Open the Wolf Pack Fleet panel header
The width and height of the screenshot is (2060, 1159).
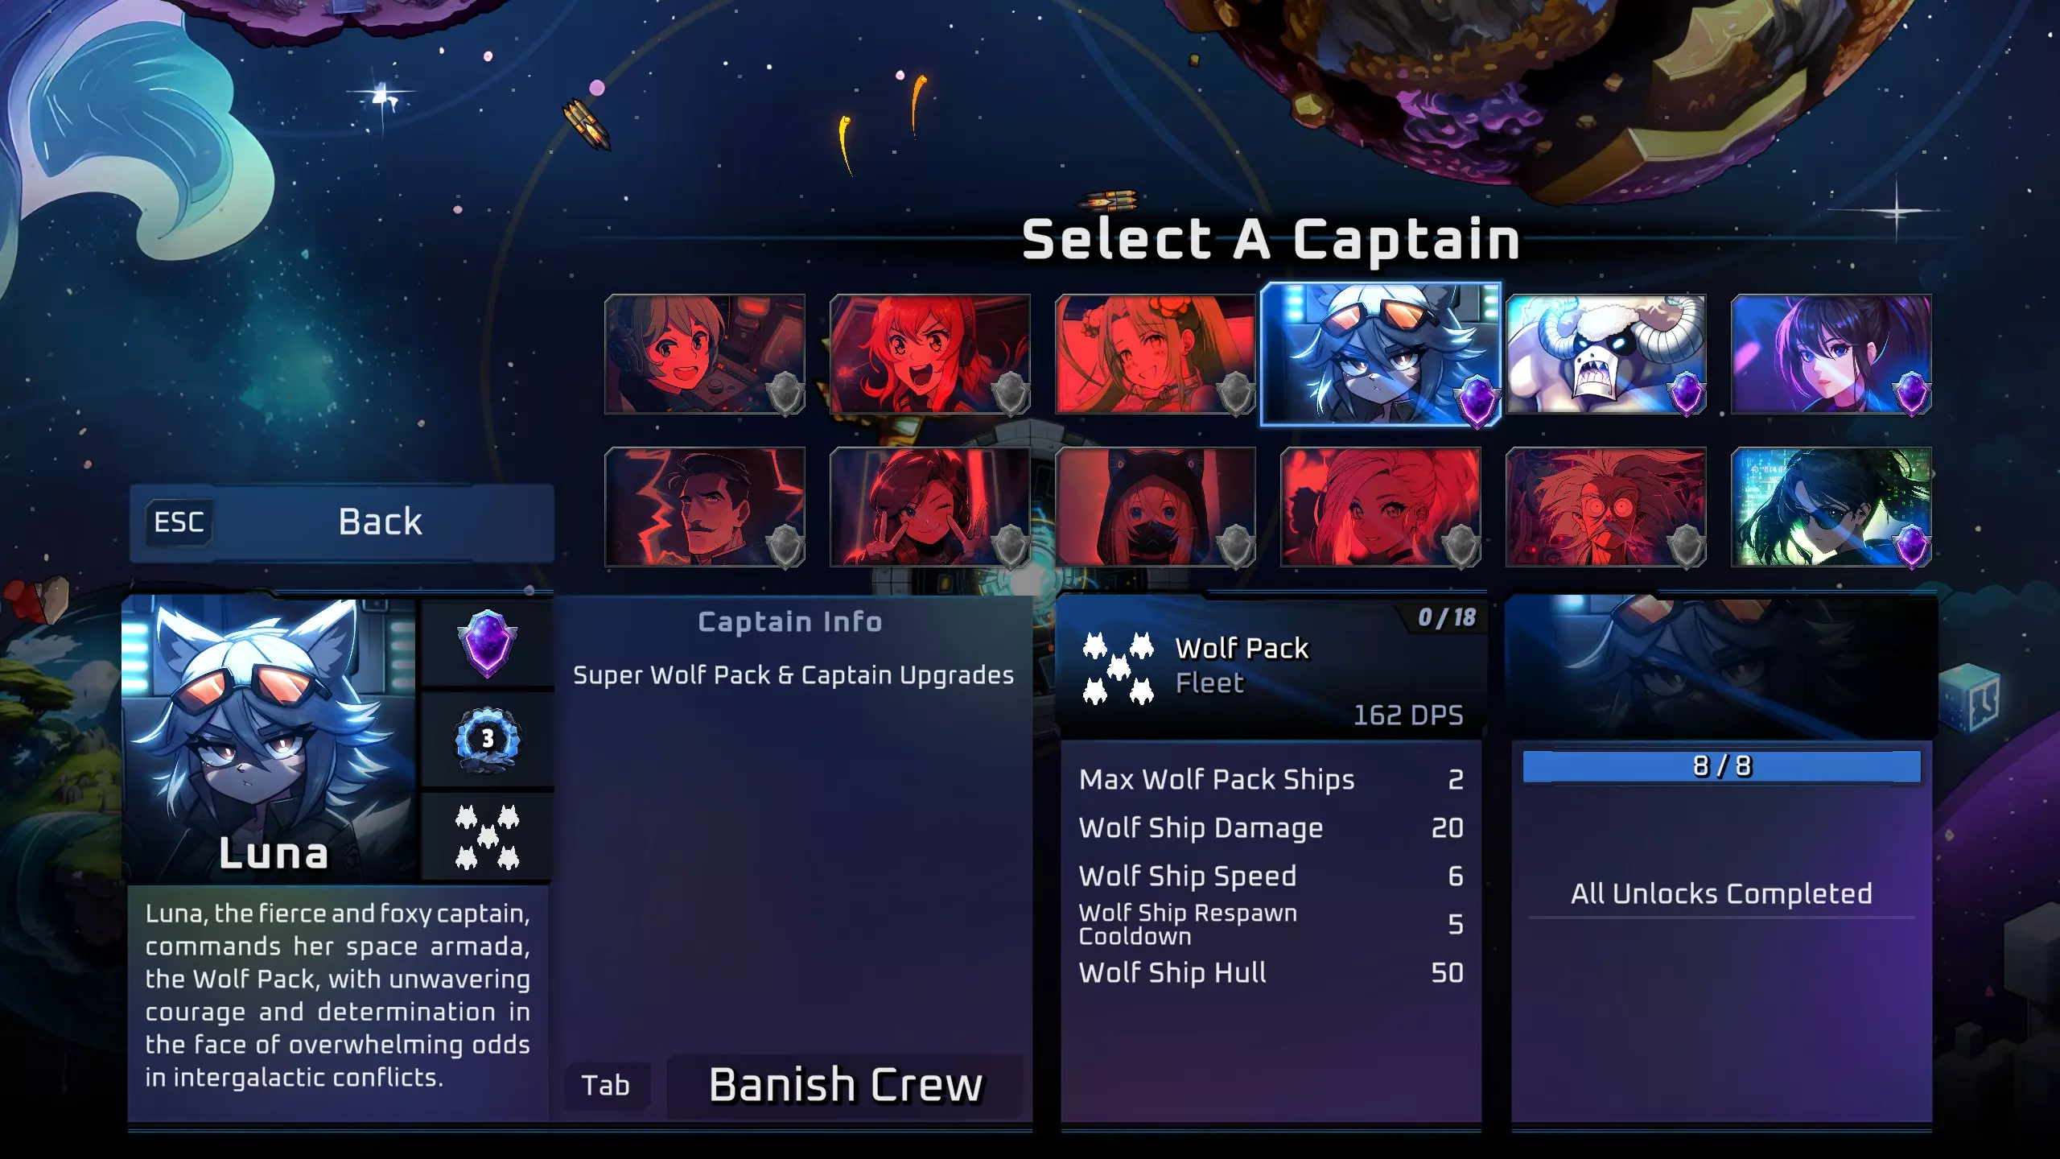click(x=1271, y=668)
